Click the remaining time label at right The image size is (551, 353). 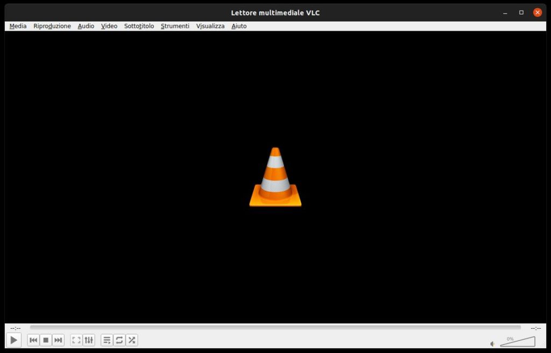[x=535, y=328]
